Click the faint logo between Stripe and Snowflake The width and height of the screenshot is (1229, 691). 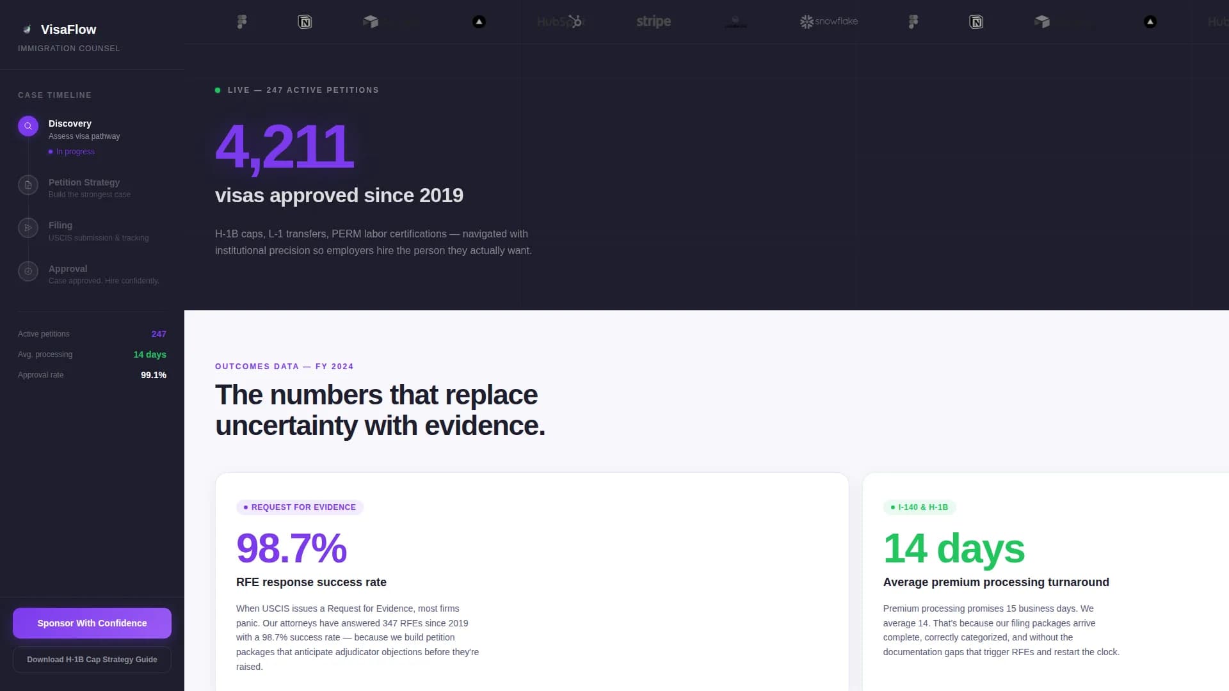pos(735,22)
